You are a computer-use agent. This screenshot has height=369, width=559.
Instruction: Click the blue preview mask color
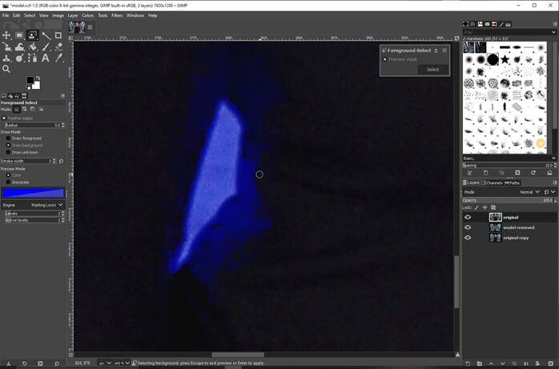pos(33,193)
